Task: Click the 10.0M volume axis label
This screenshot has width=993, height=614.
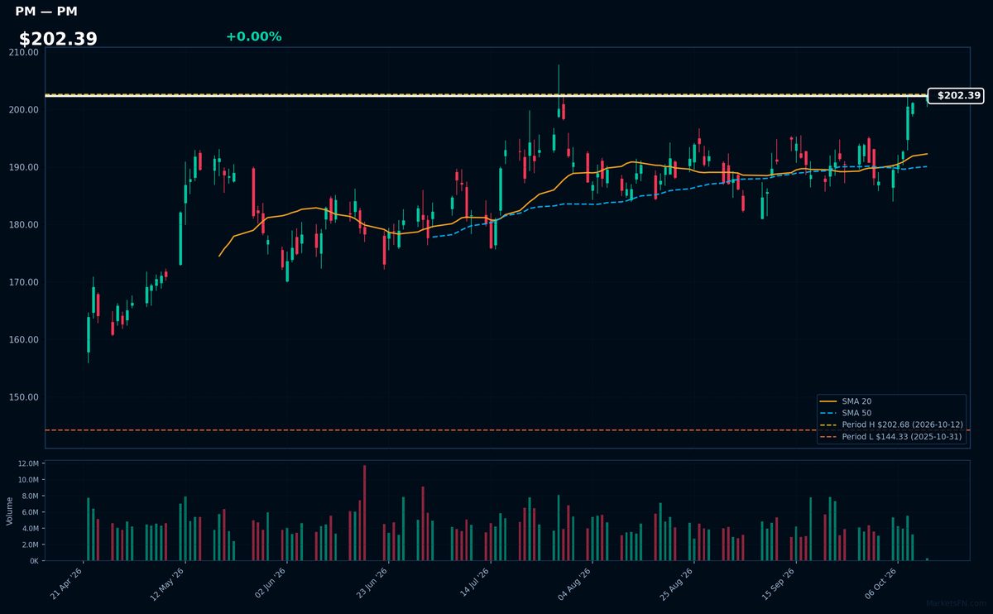Action: (x=27, y=480)
